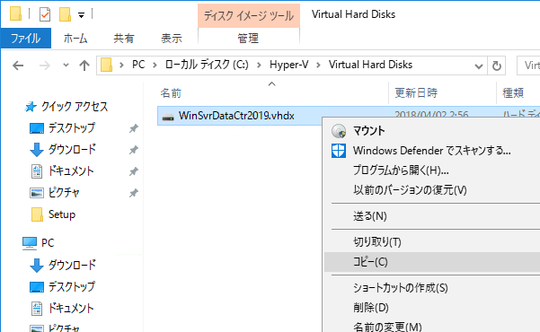Select ダウンロード under Quick Access

pos(72,149)
